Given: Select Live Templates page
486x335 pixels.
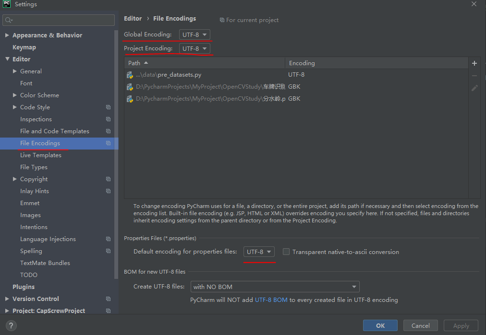Looking at the screenshot, I should tap(41, 155).
